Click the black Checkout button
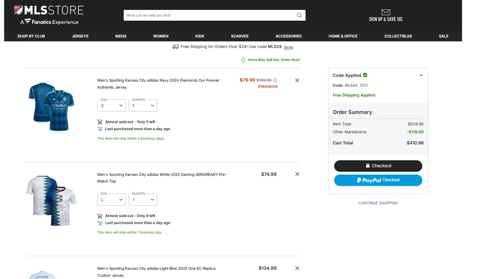This screenshot has height=279, width=490. coord(378,166)
